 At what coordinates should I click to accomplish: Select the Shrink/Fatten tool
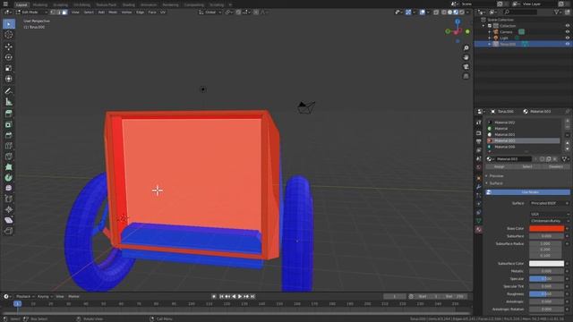coord(9,209)
